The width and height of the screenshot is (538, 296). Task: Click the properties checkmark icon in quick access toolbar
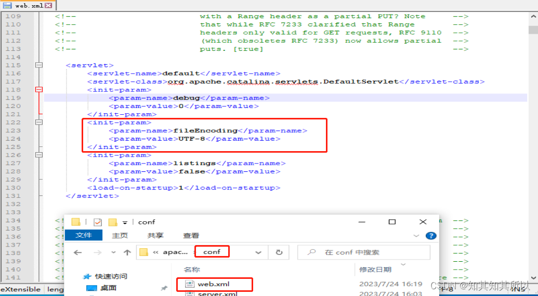pyautogui.click(x=98, y=222)
